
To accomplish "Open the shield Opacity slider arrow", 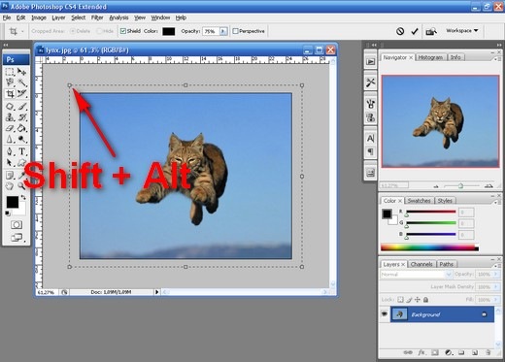I will click(223, 31).
